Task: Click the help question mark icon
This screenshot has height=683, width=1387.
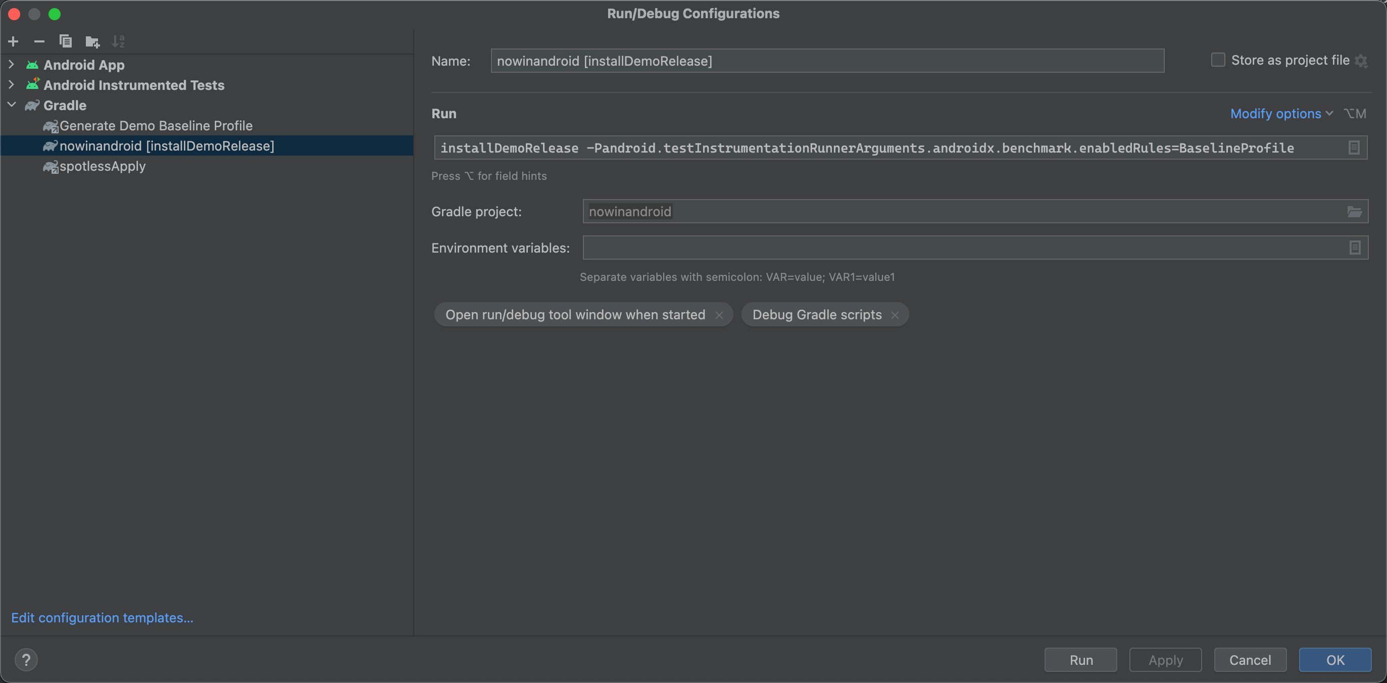Action: (25, 659)
